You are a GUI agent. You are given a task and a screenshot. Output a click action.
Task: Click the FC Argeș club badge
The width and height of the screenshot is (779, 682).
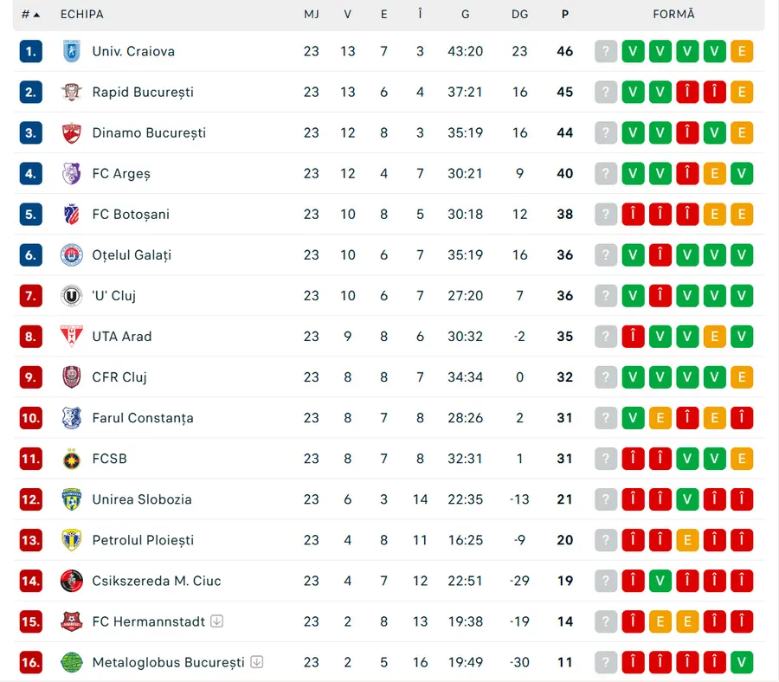click(x=71, y=173)
